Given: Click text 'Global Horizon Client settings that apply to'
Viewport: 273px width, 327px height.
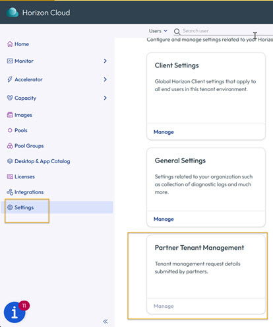Looking at the screenshot, I should [x=205, y=82].
